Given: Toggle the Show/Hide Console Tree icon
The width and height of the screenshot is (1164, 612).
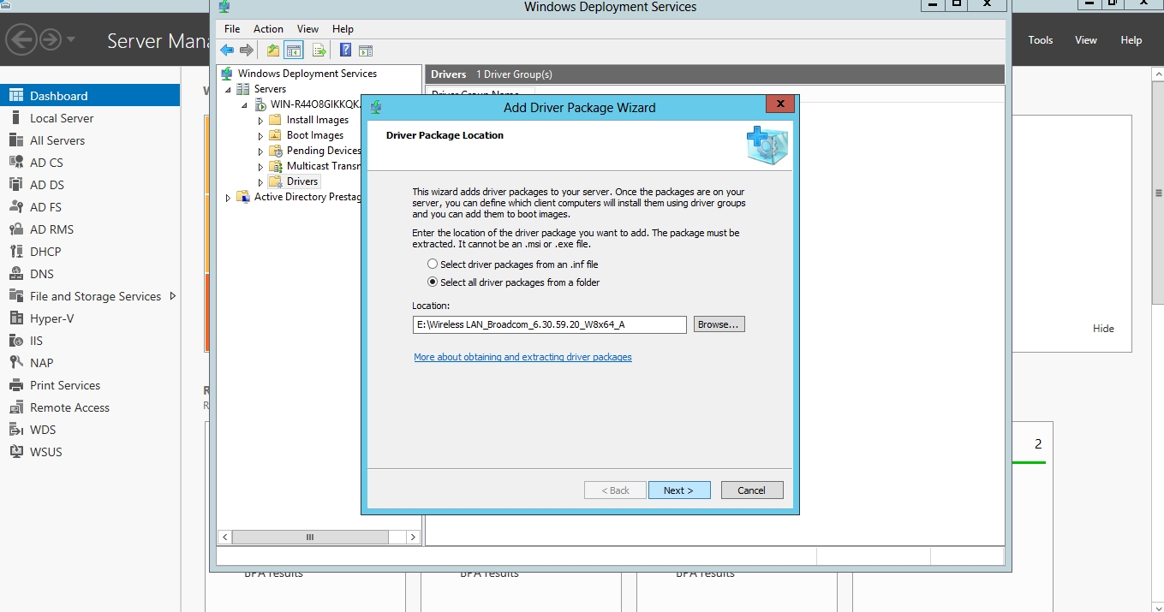Looking at the screenshot, I should pyautogui.click(x=294, y=51).
